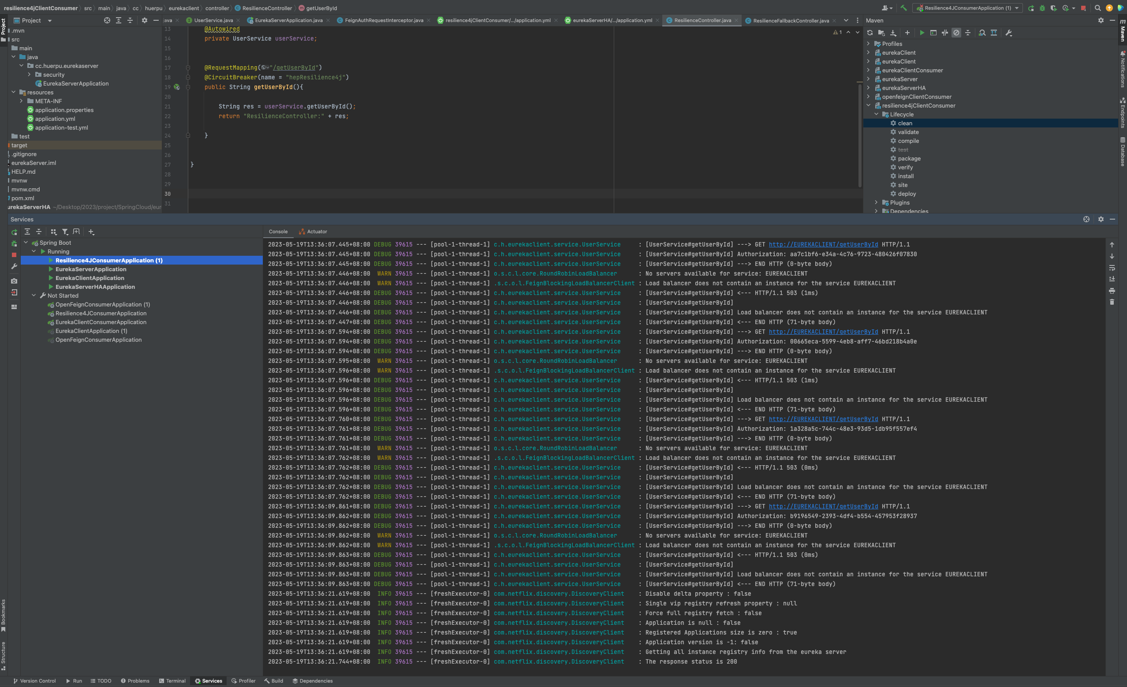This screenshot has height=687, width=1127.
Task: Click the editor vertical scrollbar track
Action: pos(859,137)
